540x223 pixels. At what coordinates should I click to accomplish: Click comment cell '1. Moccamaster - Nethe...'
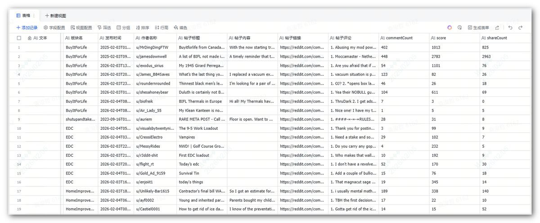pyautogui.click(x=353, y=56)
